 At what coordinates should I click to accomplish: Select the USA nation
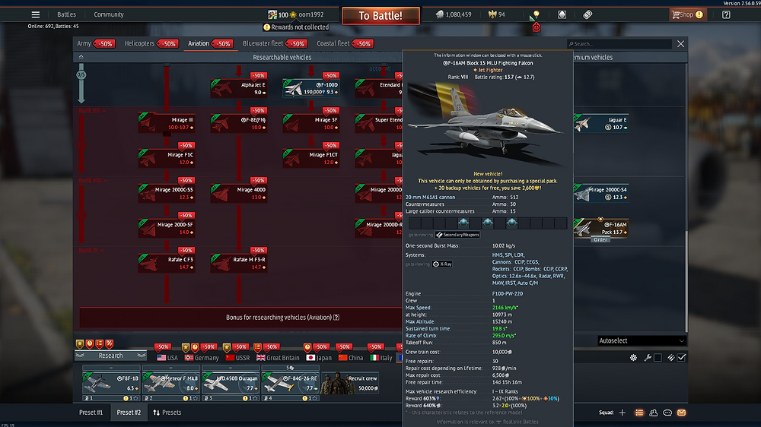(x=167, y=358)
